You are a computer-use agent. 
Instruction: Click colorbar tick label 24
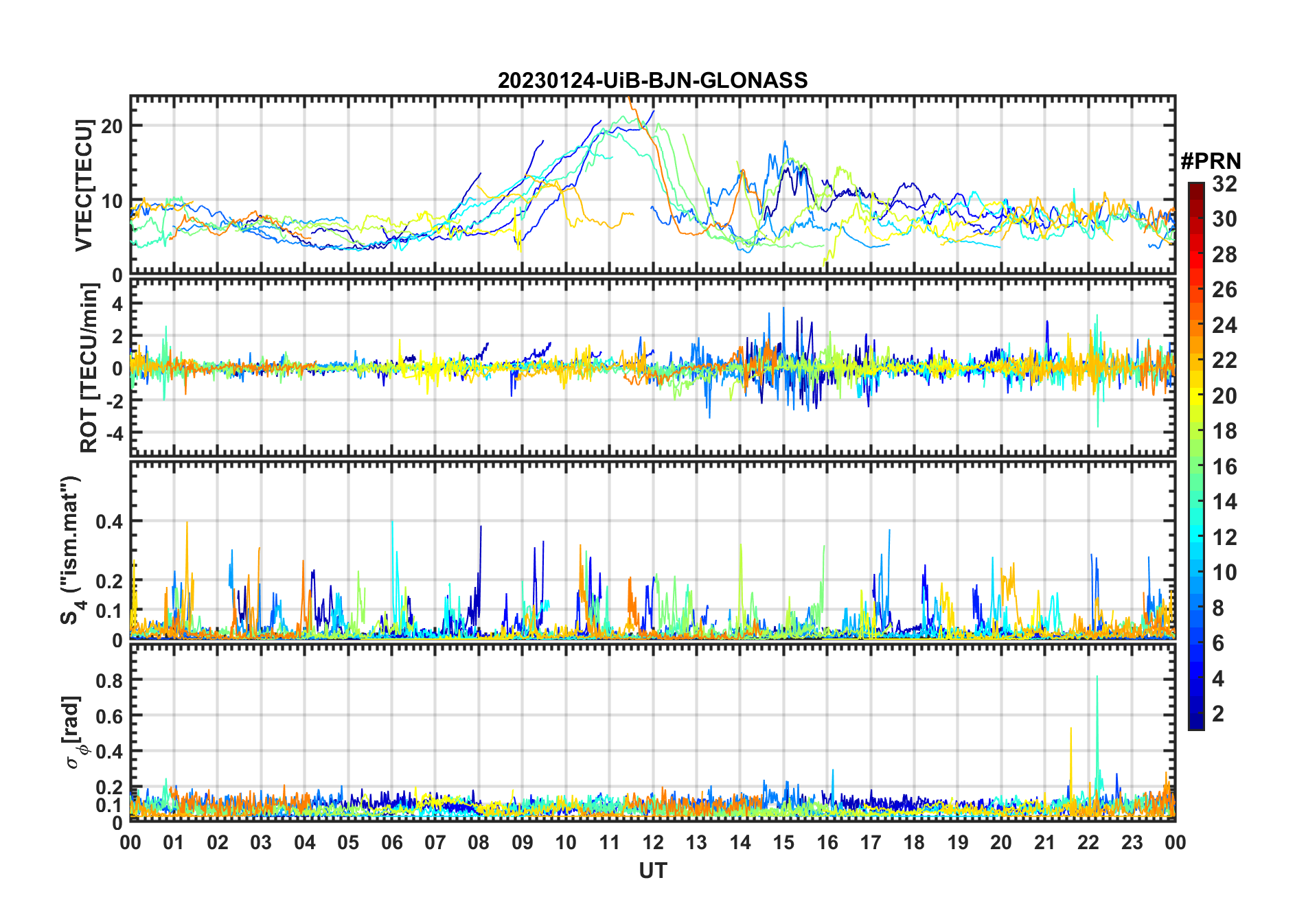[x=1224, y=325]
